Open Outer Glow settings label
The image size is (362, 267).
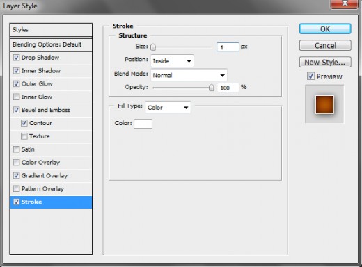pos(37,83)
